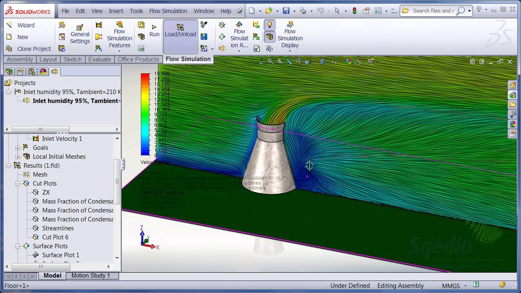Screen dimensions: 521x293
Task: Click the tree panel vertical scrollbar
Action: pyautogui.click(x=117, y=182)
